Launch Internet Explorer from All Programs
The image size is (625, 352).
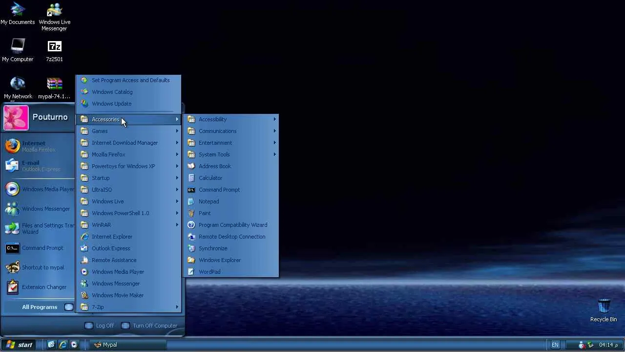click(x=128, y=237)
